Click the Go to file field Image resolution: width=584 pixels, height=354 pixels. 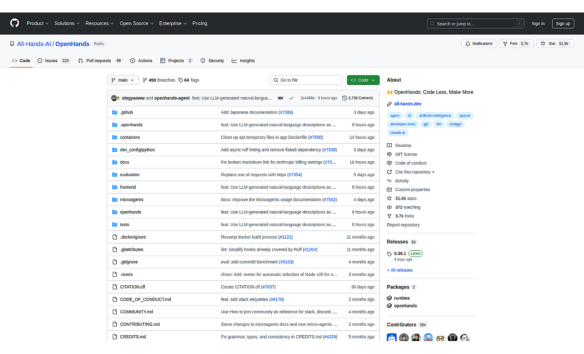pyautogui.click(x=306, y=80)
